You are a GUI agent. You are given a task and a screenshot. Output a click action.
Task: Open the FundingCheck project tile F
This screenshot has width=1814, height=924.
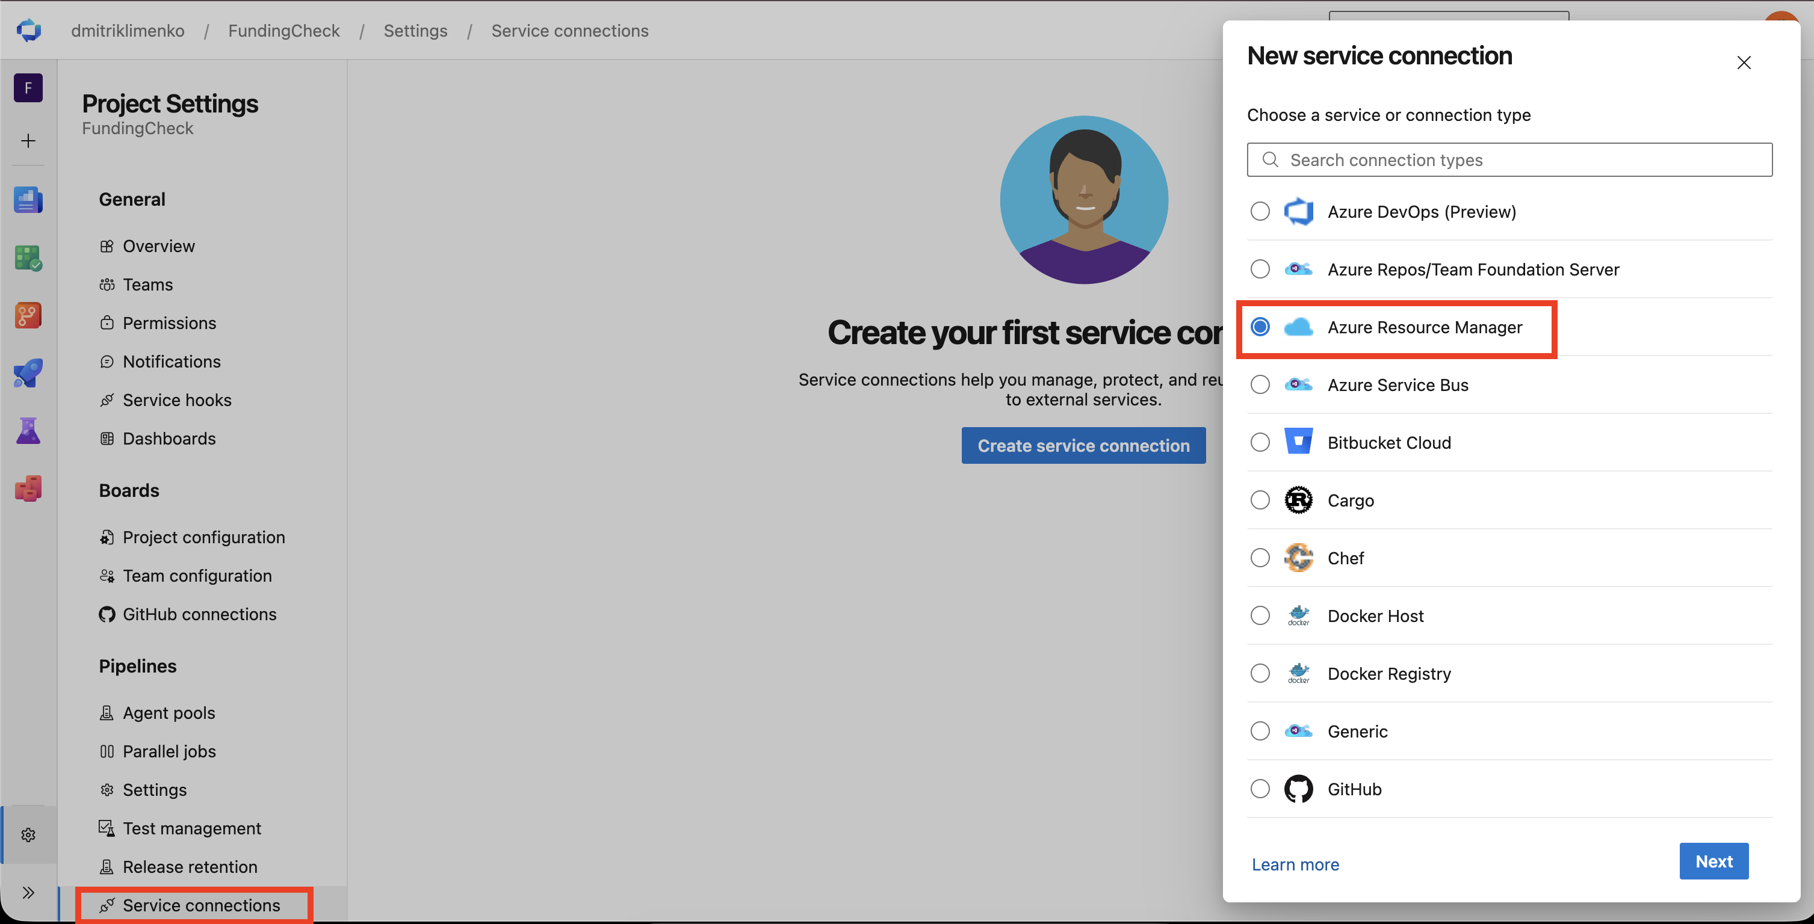click(x=28, y=88)
